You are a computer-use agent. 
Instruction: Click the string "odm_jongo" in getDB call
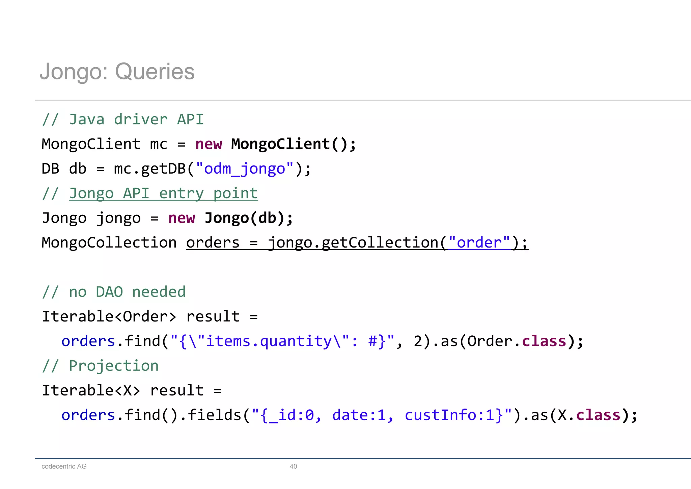(x=245, y=169)
